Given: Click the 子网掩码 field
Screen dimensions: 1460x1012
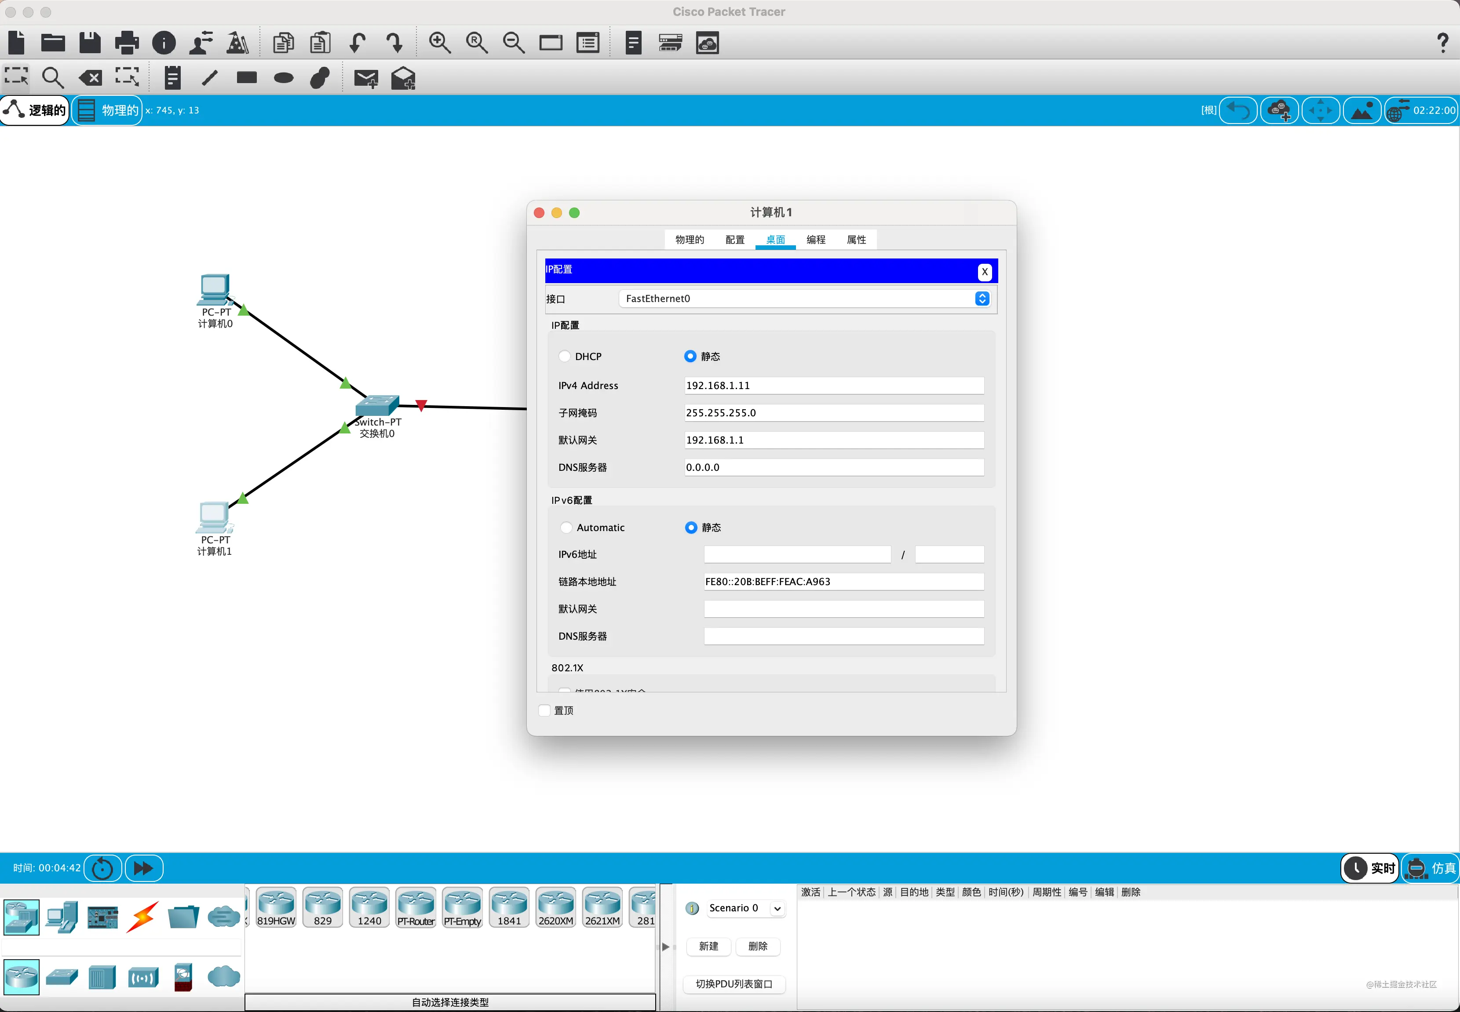Looking at the screenshot, I should [x=834, y=413].
